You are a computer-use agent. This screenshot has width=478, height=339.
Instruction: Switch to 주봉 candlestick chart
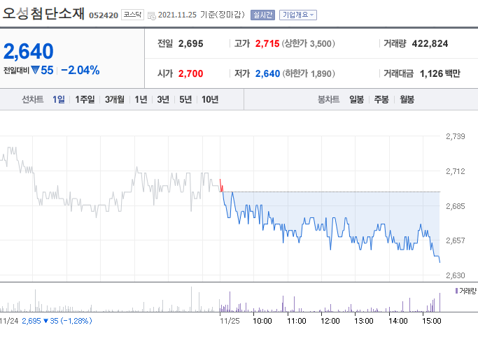tap(381, 99)
